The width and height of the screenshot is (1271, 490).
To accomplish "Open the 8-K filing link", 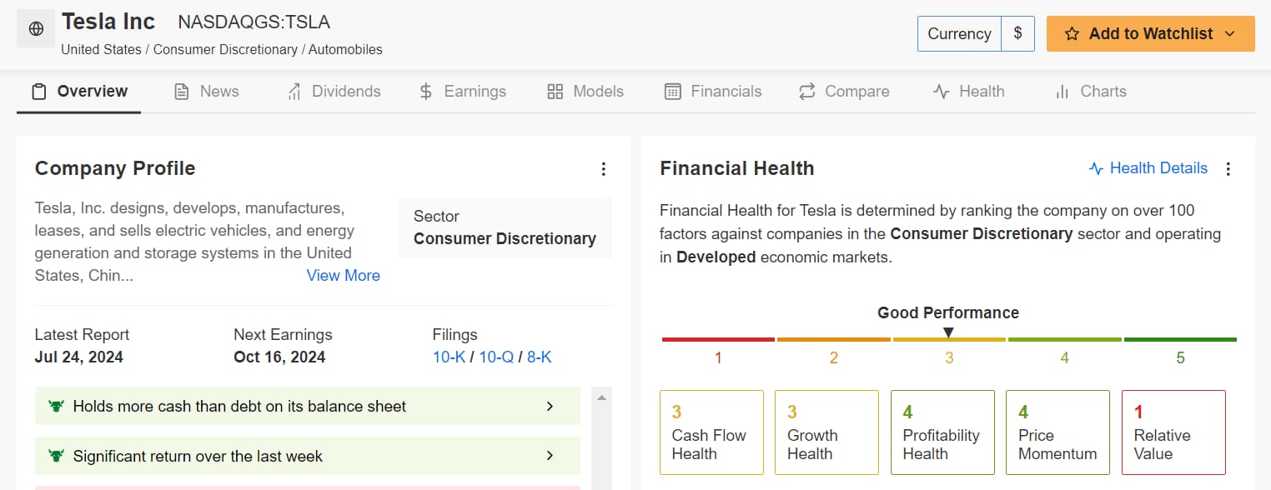I will [540, 357].
